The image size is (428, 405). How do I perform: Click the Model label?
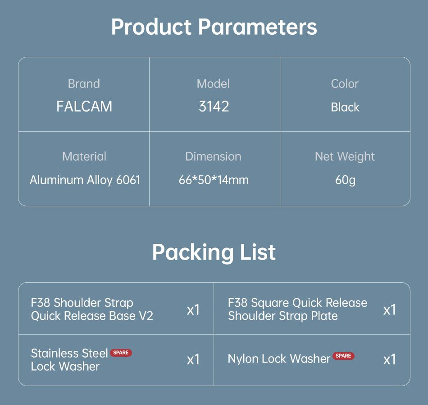point(214,84)
